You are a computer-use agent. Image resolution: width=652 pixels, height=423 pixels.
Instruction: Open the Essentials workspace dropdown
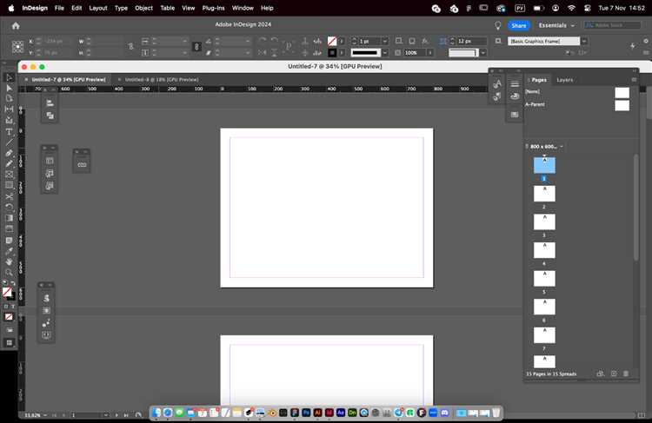click(x=556, y=25)
